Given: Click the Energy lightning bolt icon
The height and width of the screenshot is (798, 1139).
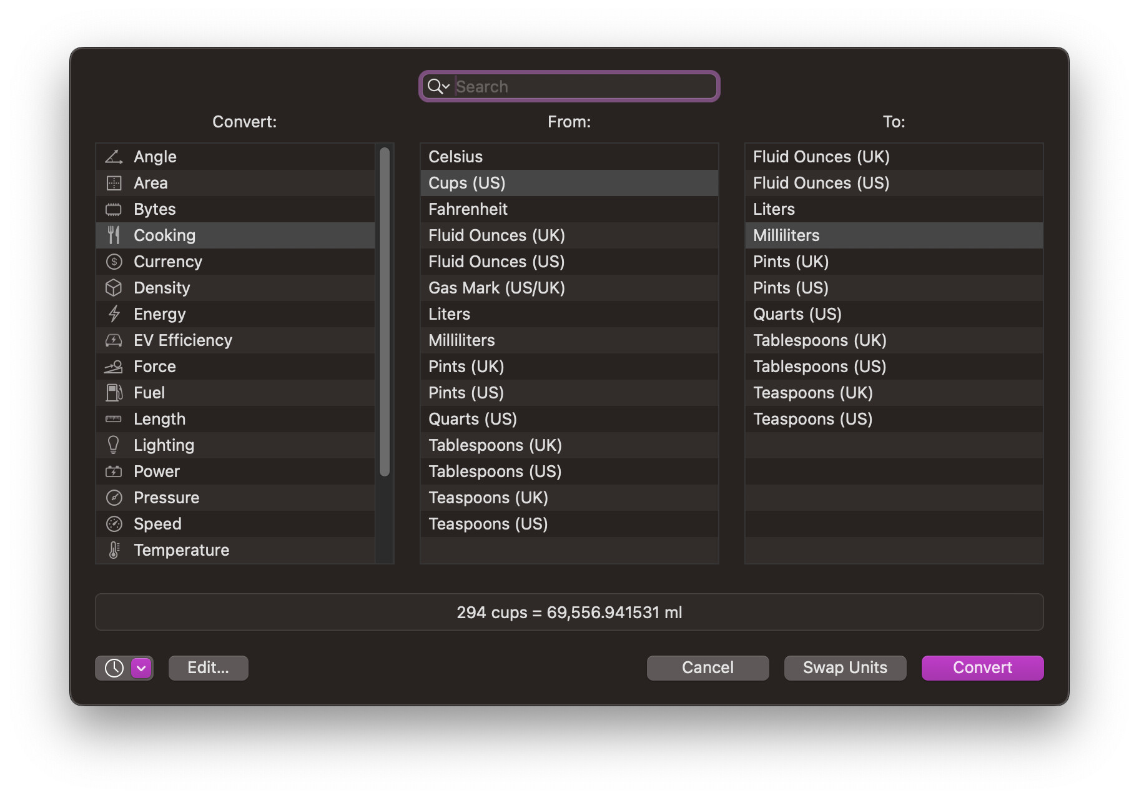Looking at the screenshot, I should (114, 314).
